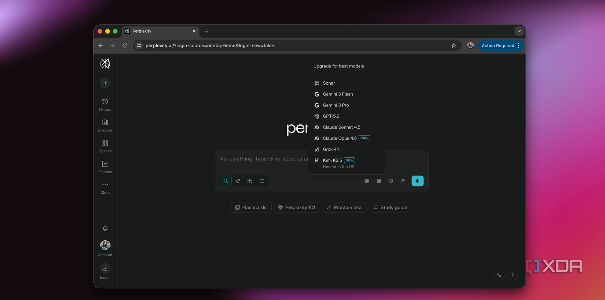Select Gemini 3 Pro model

point(346,105)
